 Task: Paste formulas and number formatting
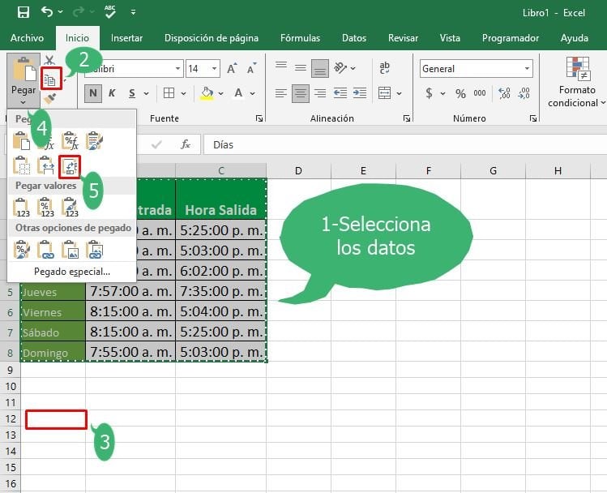(70, 140)
